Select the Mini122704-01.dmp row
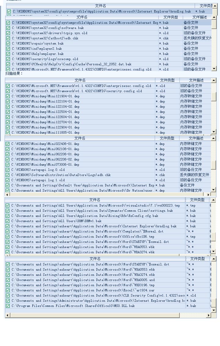 (x=108, y=122)
